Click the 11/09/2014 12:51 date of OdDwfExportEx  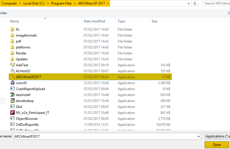[x=96, y=125]
